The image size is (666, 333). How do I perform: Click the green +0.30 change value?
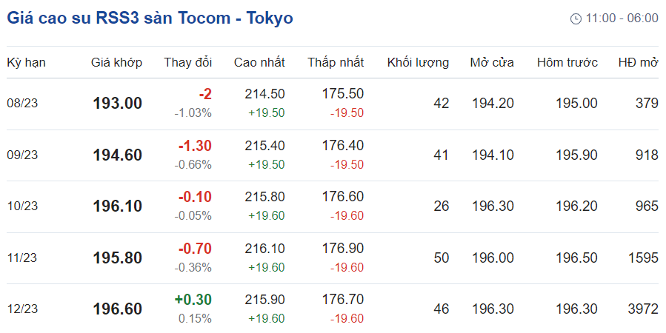pyautogui.click(x=193, y=299)
